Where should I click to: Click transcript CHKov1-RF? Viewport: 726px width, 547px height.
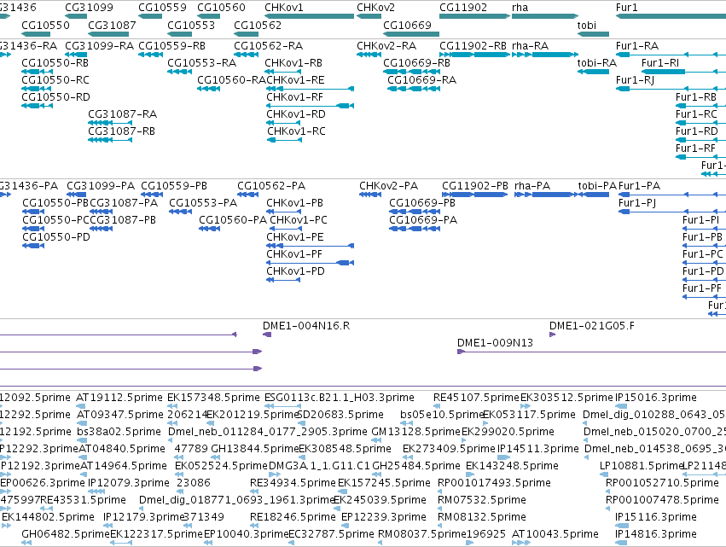[x=294, y=97]
